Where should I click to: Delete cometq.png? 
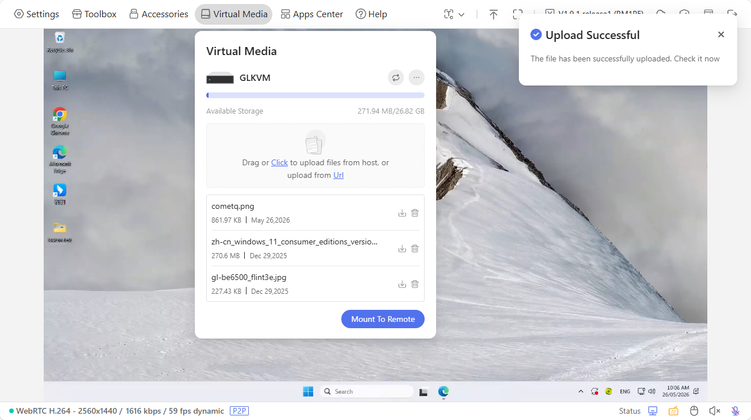[x=415, y=213]
